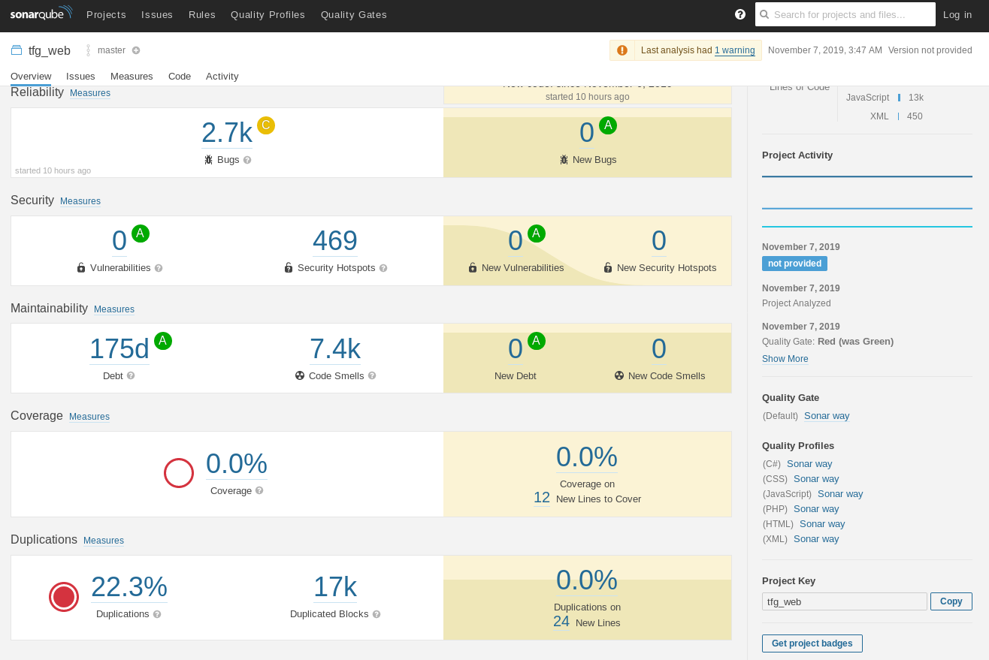The image size is (989, 660).
Task: Click the help icon beside Code Smells
Action: (372, 375)
